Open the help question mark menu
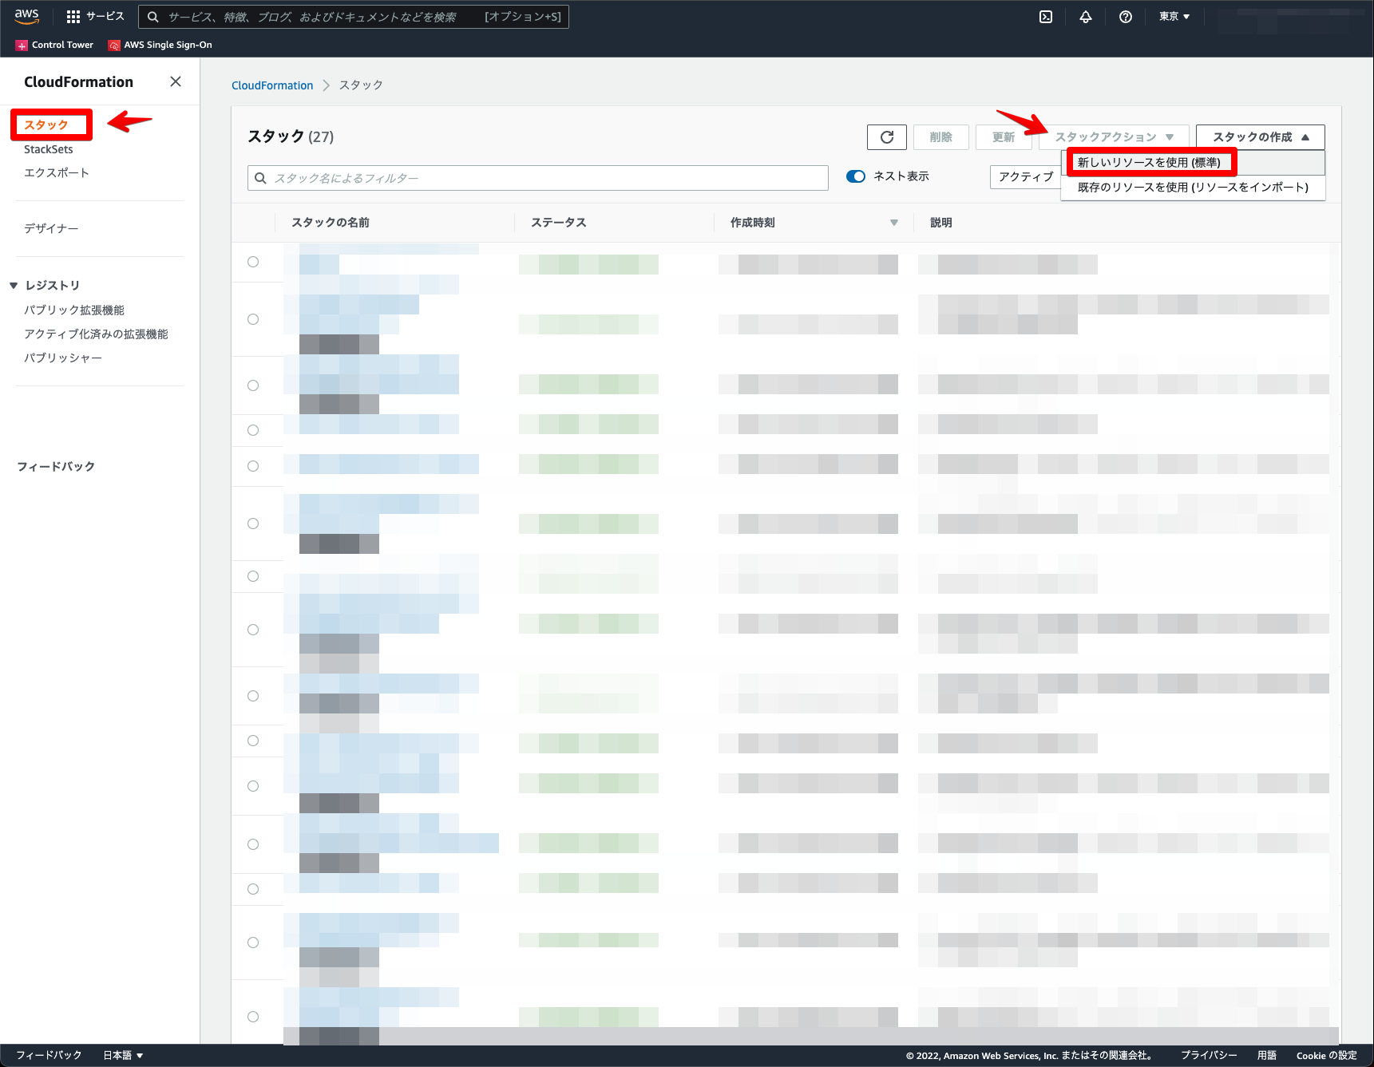Image resolution: width=1374 pixels, height=1067 pixels. (1126, 17)
